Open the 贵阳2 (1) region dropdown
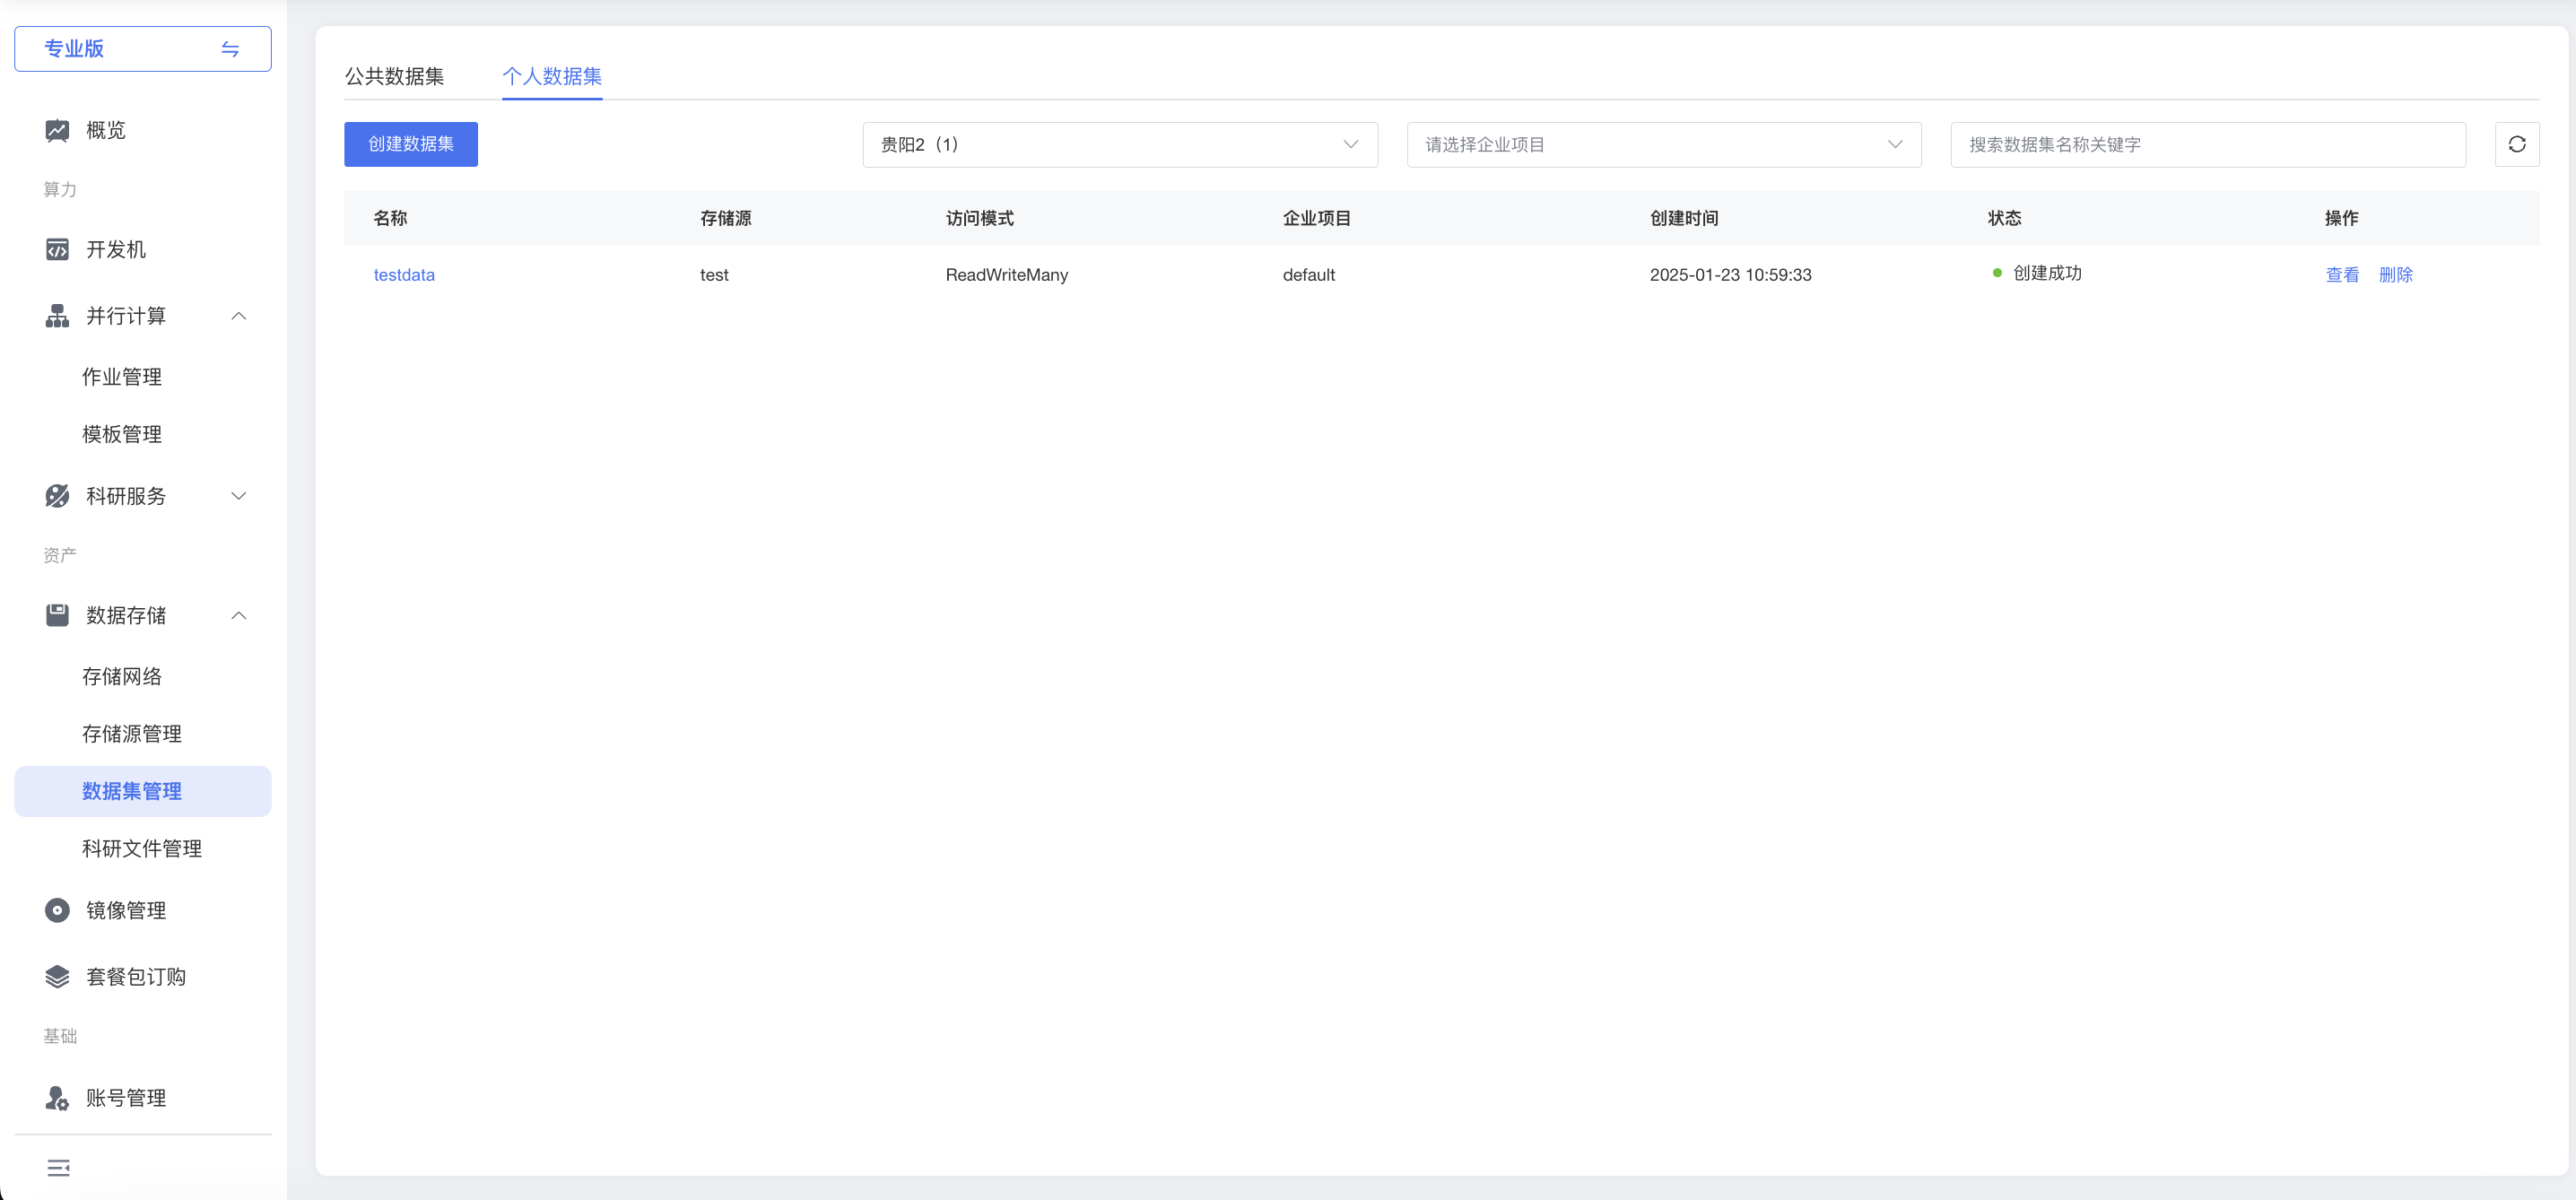 coord(1120,145)
